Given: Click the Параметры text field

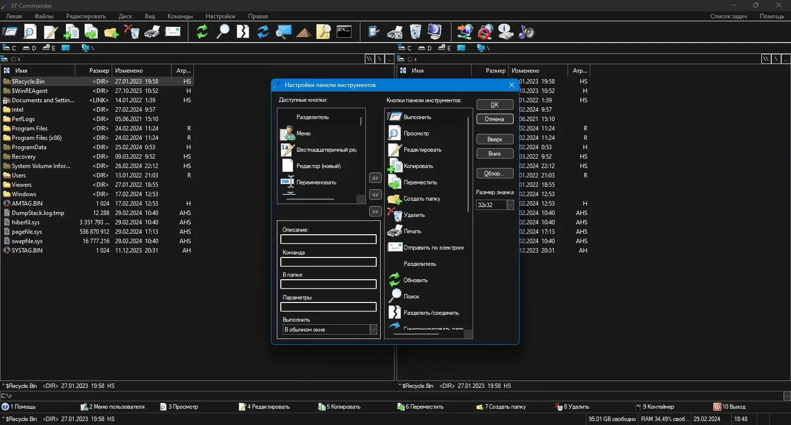Looking at the screenshot, I should [x=328, y=307].
